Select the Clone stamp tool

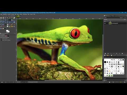click(10, 26)
